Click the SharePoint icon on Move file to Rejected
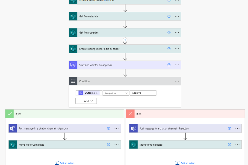Viewport: 248px width, 165px height. pyautogui.click(x=134, y=145)
